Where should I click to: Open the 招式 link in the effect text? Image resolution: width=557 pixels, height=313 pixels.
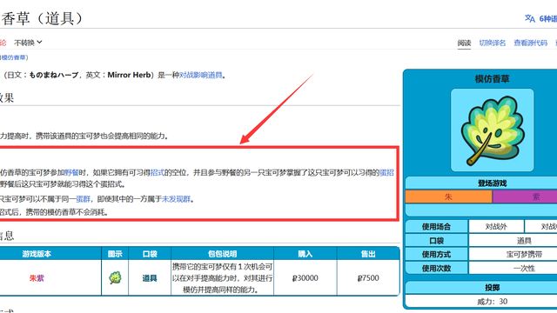(157, 172)
